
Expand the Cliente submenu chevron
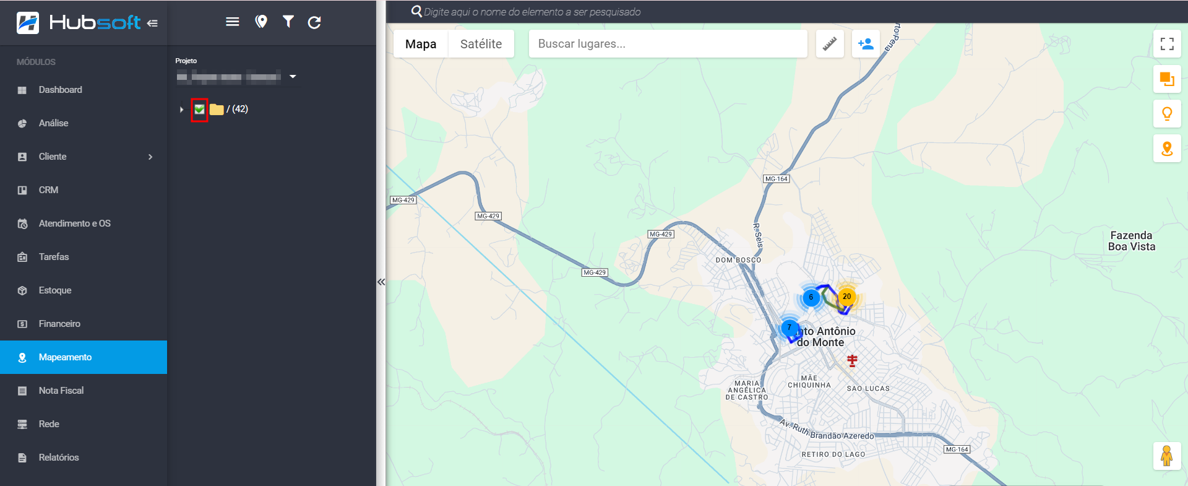click(x=150, y=157)
